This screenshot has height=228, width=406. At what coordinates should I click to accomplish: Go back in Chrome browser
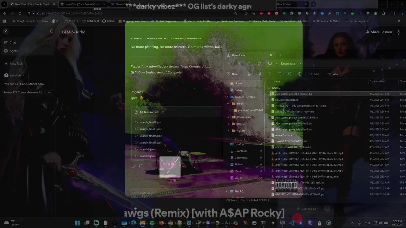[x=4, y=13]
